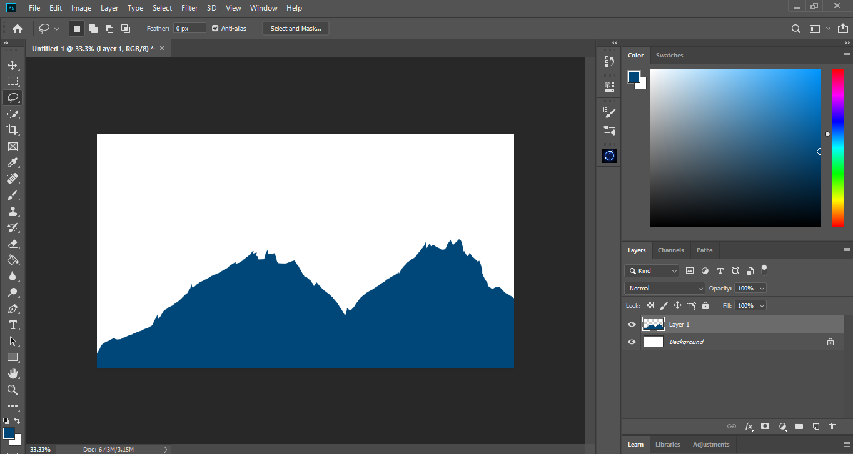This screenshot has height=454, width=853.
Task: Click the Feather input field
Action: pyautogui.click(x=189, y=29)
